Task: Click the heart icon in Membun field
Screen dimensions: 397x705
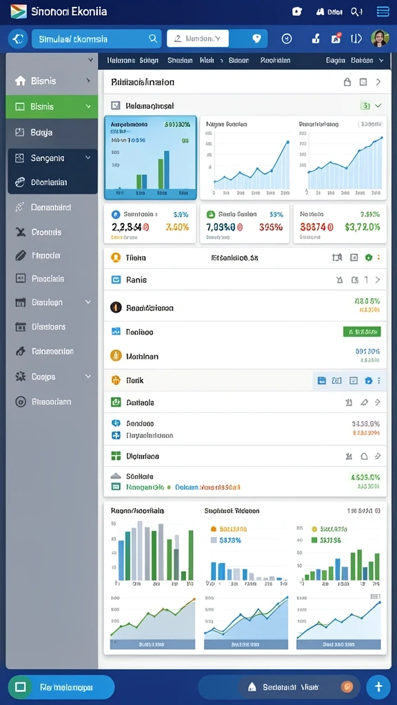Action: tap(257, 39)
